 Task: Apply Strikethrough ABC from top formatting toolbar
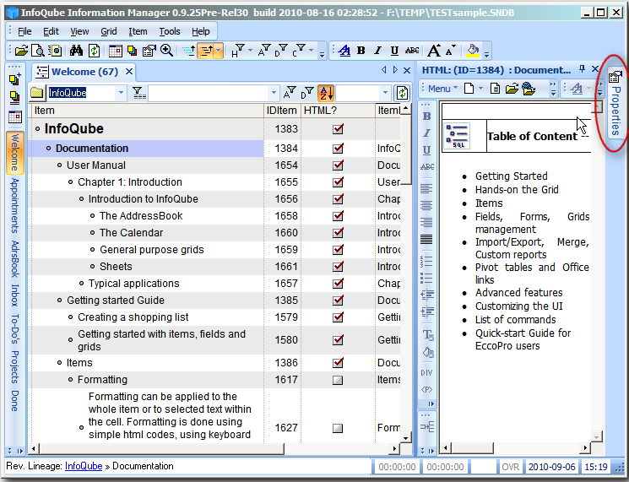[412, 51]
